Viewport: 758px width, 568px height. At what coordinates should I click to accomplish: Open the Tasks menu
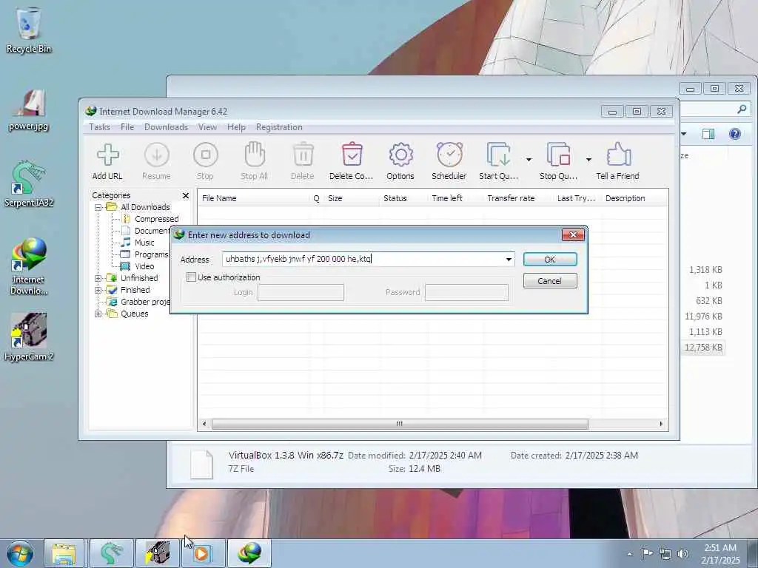point(100,127)
